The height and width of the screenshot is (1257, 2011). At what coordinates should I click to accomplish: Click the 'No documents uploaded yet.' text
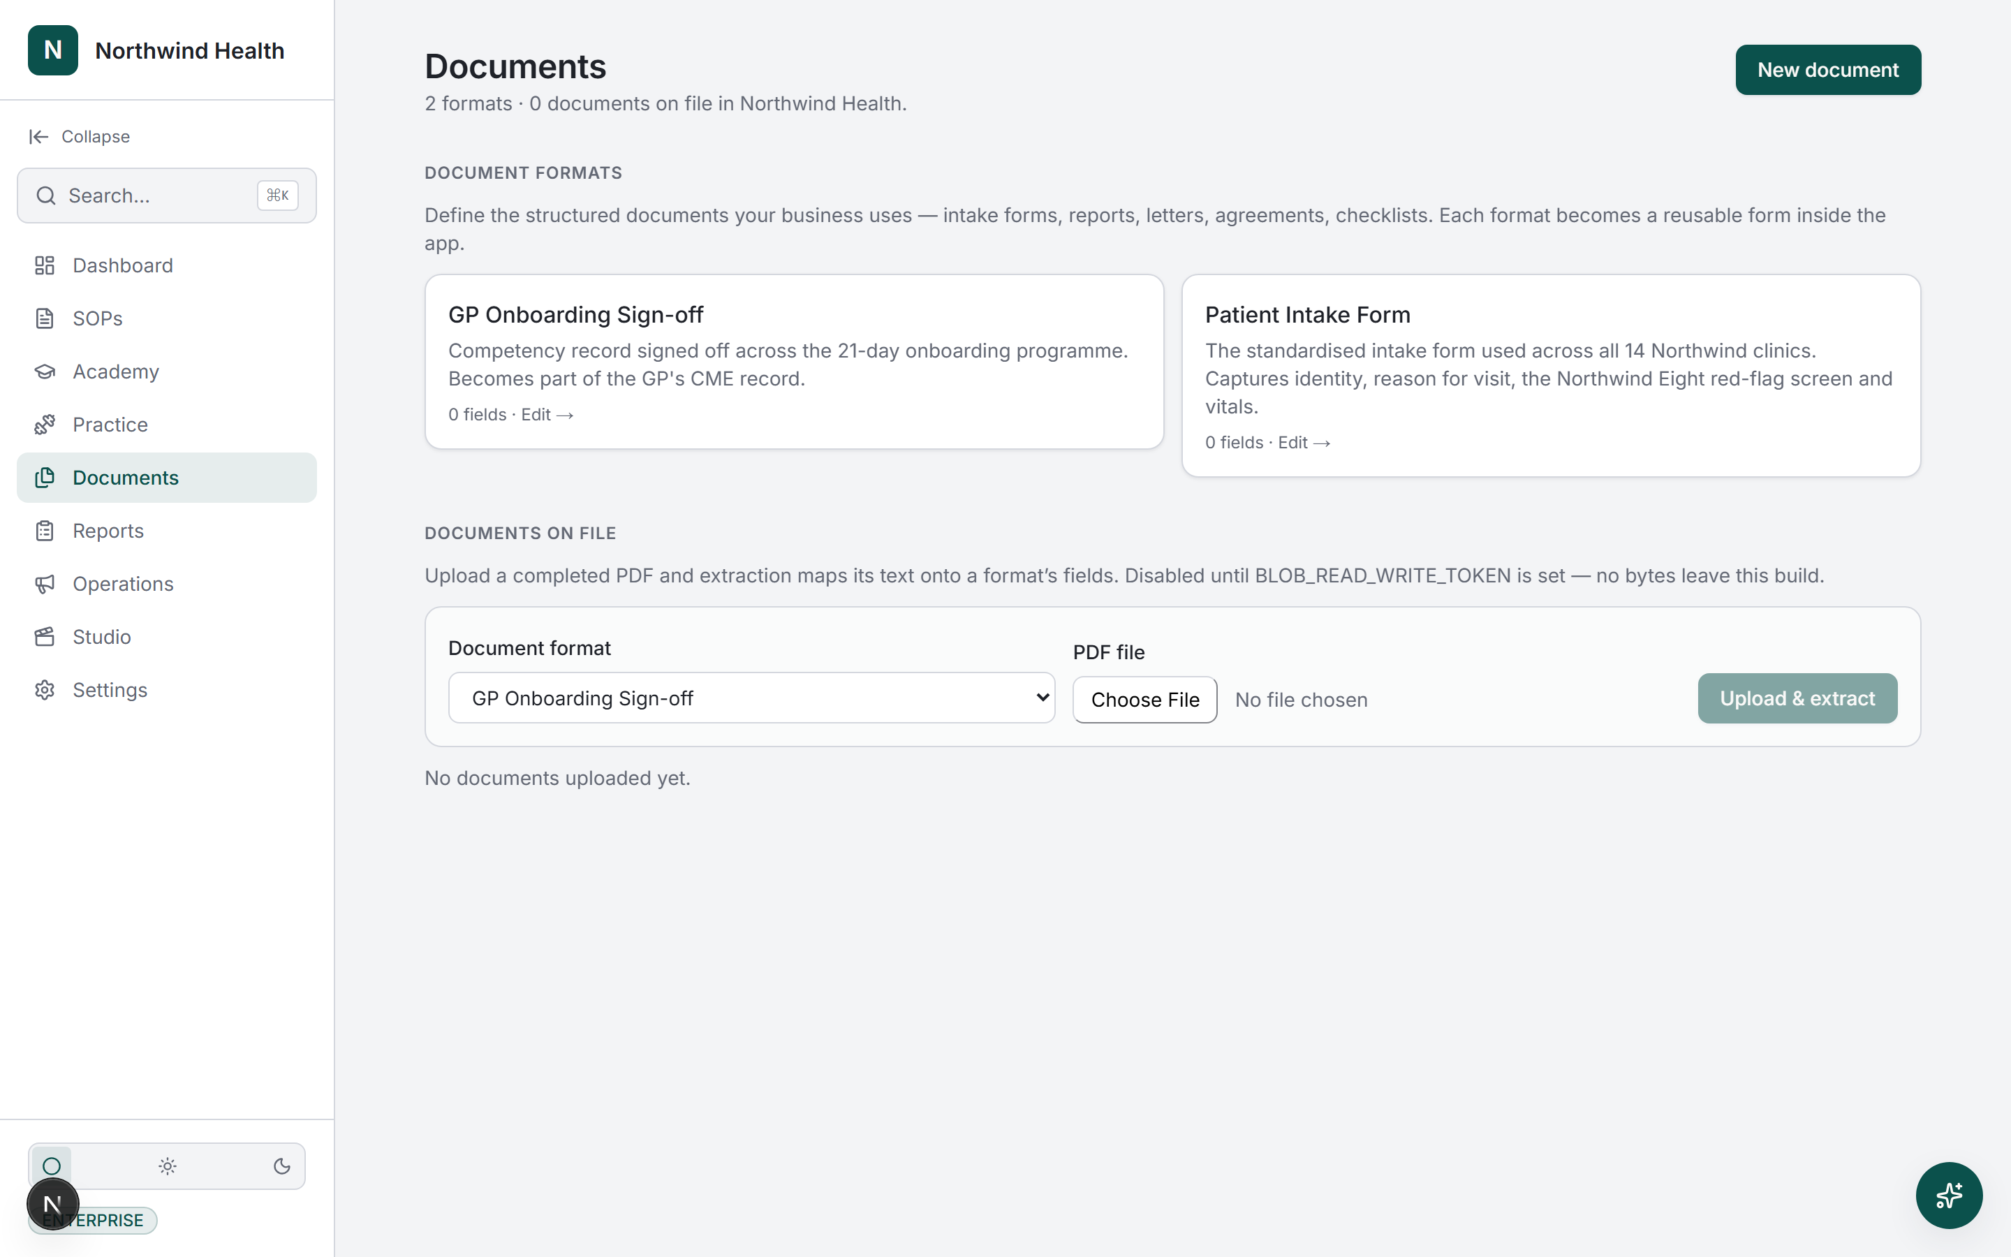[557, 778]
